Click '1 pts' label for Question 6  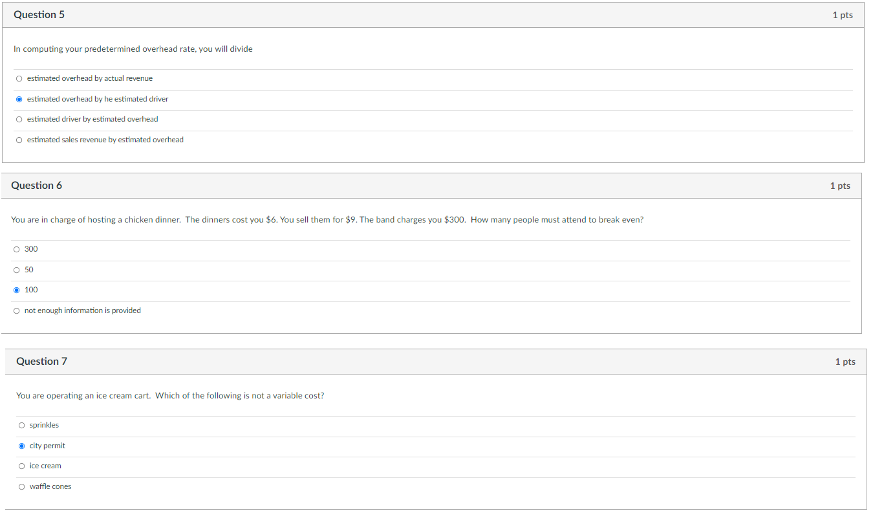point(839,186)
